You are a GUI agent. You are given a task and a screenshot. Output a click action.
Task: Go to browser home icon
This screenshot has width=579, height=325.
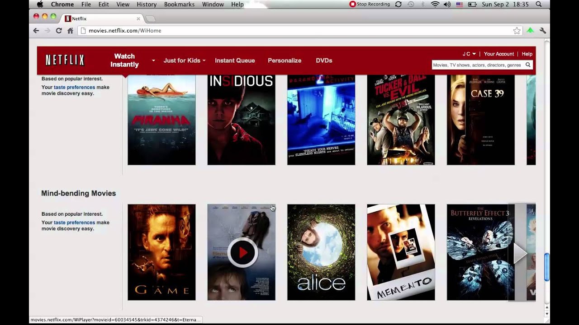(70, 31)
